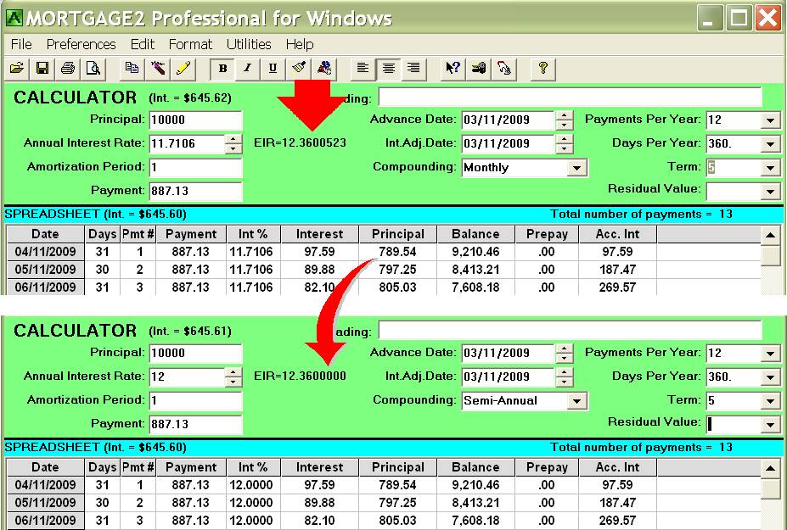Click the Copy icon in toolbar

[132, 69]
